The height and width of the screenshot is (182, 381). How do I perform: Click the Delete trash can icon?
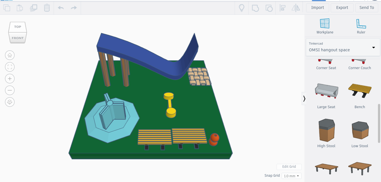(x=47, y=8)
